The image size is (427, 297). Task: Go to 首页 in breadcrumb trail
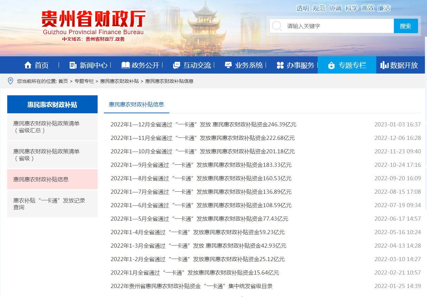tap(63, 81)
